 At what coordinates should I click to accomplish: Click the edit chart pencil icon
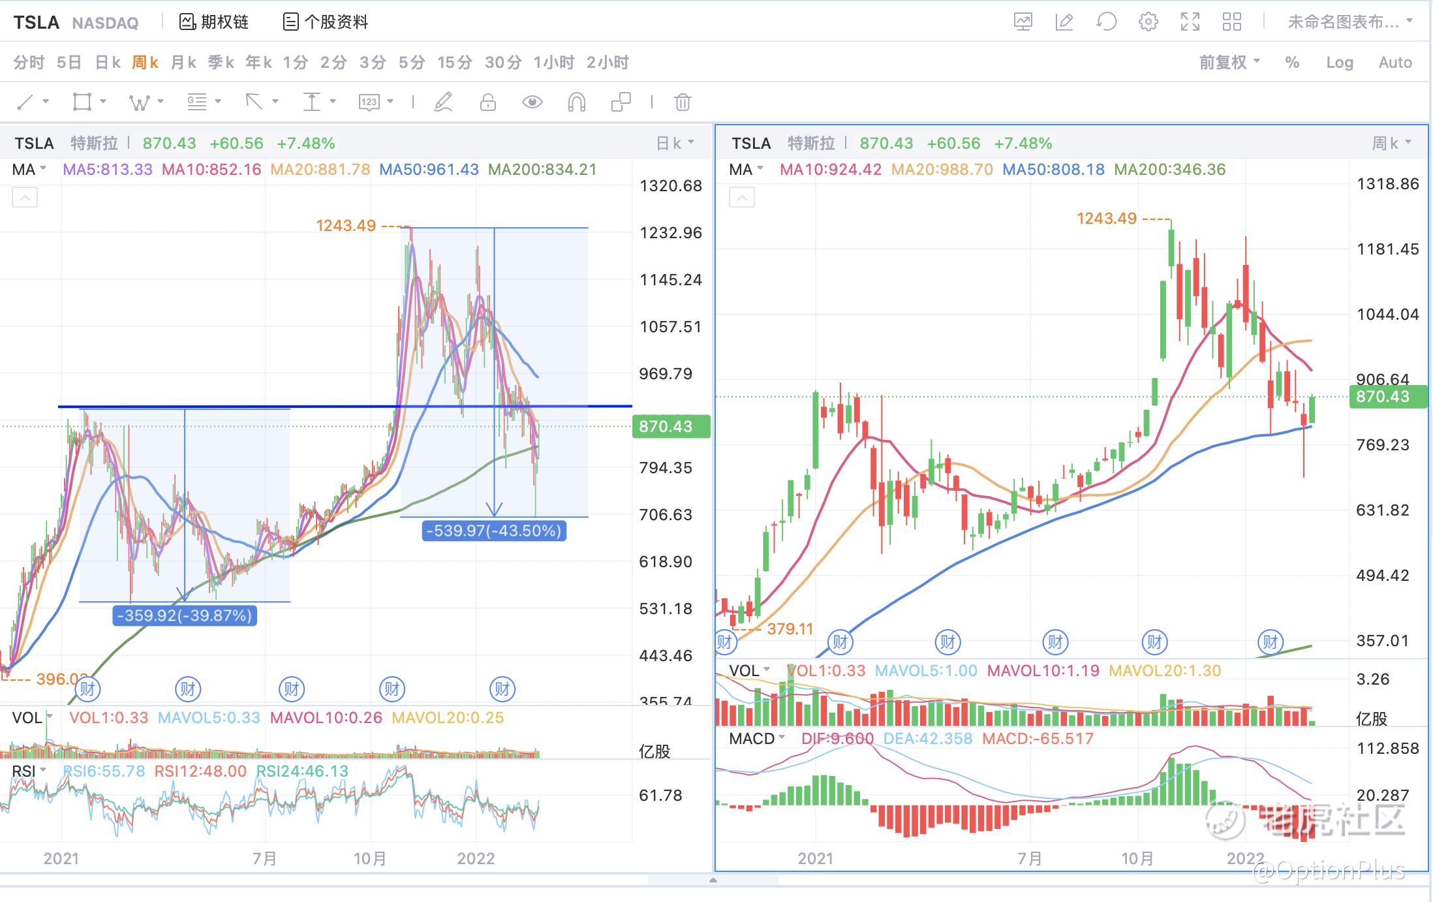tap(1064, 22)
